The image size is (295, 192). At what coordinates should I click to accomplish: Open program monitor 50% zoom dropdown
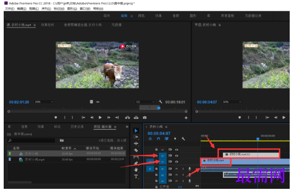(x=232, y=102)
